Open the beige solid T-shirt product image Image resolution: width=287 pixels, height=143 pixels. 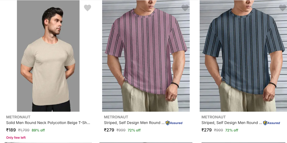48,56
